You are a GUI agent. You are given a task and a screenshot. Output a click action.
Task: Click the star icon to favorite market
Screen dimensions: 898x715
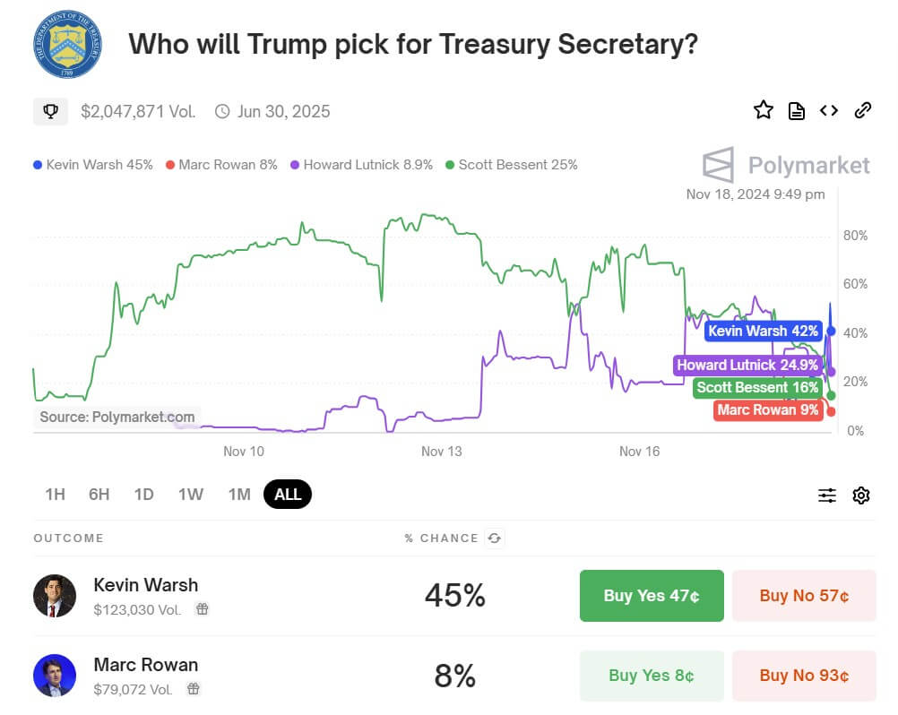pyautogui.click(x=763, y=110)
